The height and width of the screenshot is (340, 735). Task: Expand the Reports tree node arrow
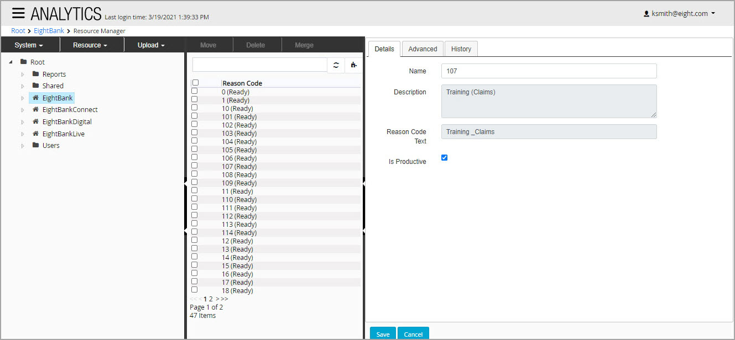23,74
